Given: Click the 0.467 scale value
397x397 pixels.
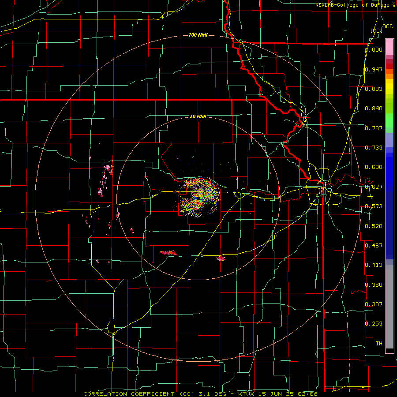Looking at the screenshot, I should (374, 246).
